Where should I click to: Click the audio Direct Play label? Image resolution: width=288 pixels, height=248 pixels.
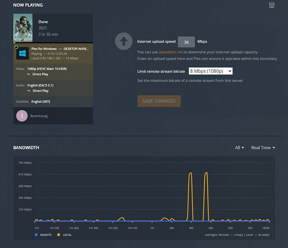[40, 91]
